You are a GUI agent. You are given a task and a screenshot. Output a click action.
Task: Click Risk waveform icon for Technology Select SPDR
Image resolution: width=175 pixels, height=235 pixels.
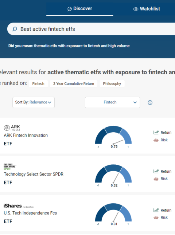pos(156,179)
